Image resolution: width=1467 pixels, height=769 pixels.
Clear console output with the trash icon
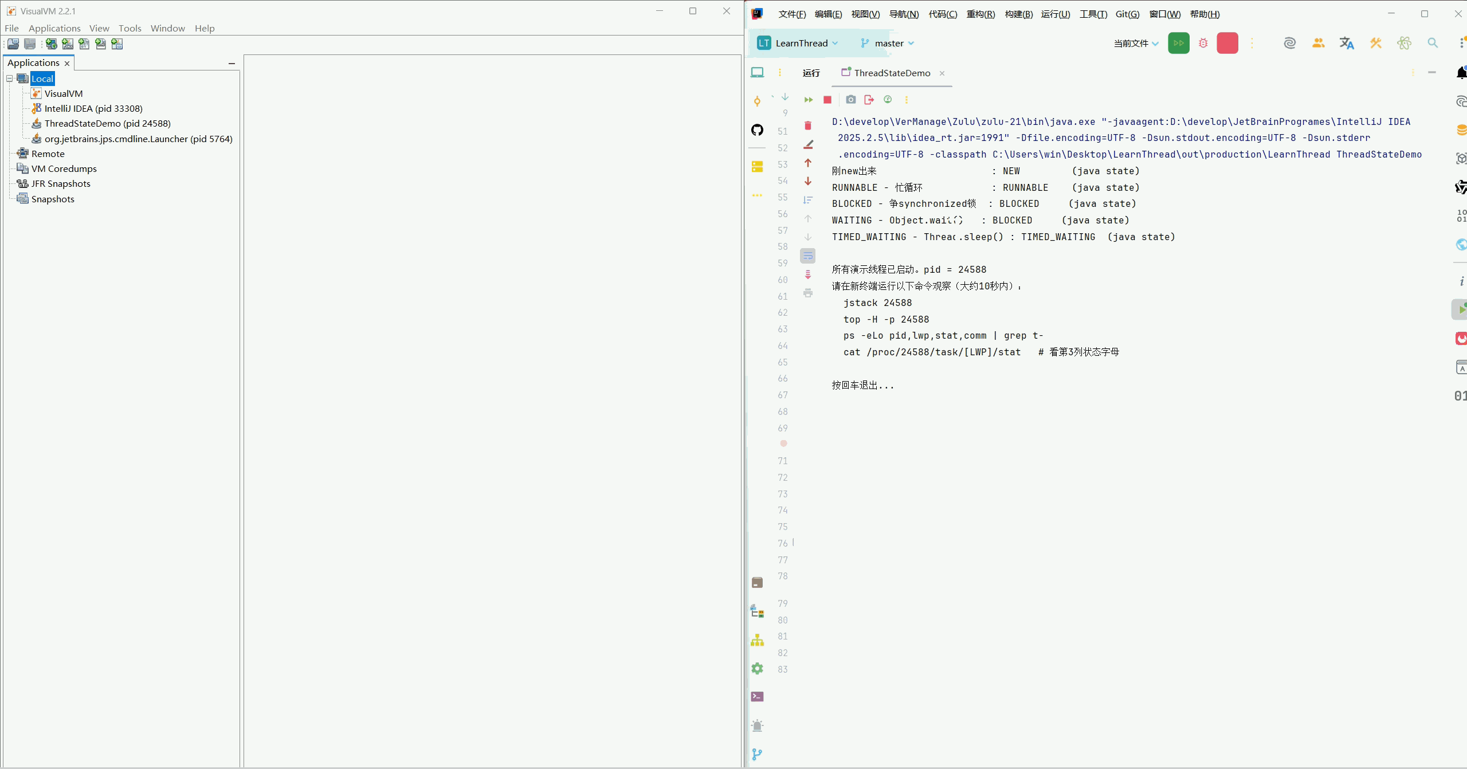coord(808,125)
